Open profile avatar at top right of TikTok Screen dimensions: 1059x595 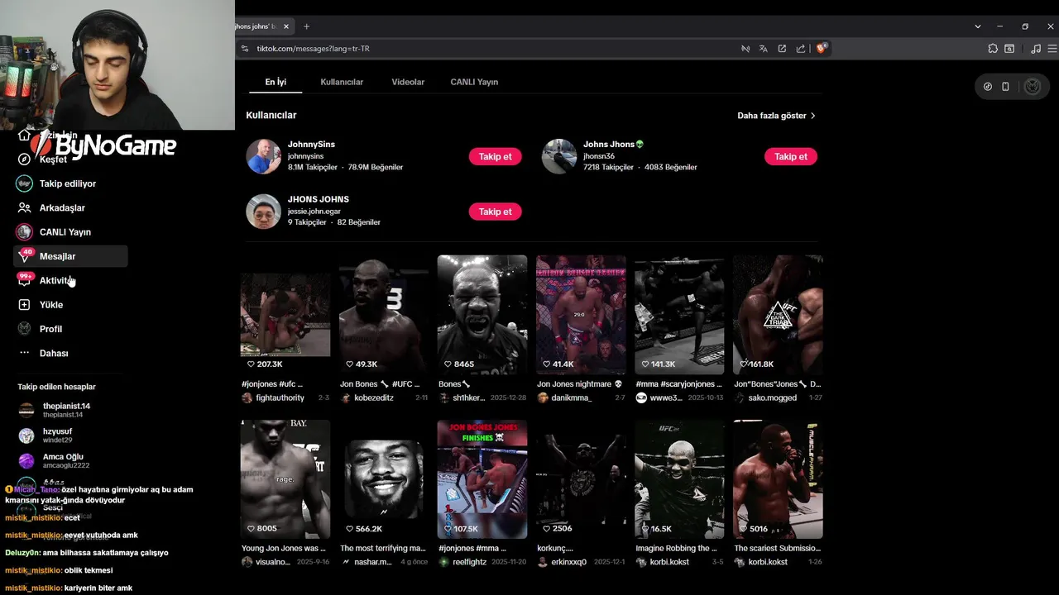point(1032,87)
